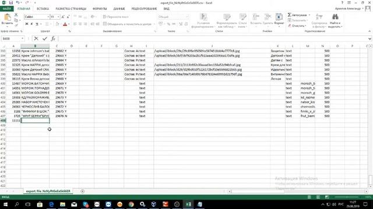Screen dimensions: 373x209
Task: Click the fill color bucket button
Action: [57, 24]
